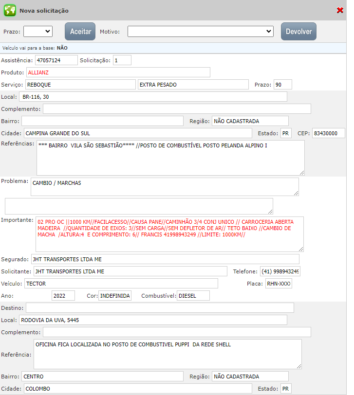
Task: Click the empty Destino field
Action: click(160, 307)
